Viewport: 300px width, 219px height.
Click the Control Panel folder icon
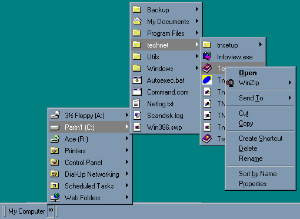(55, 162)
